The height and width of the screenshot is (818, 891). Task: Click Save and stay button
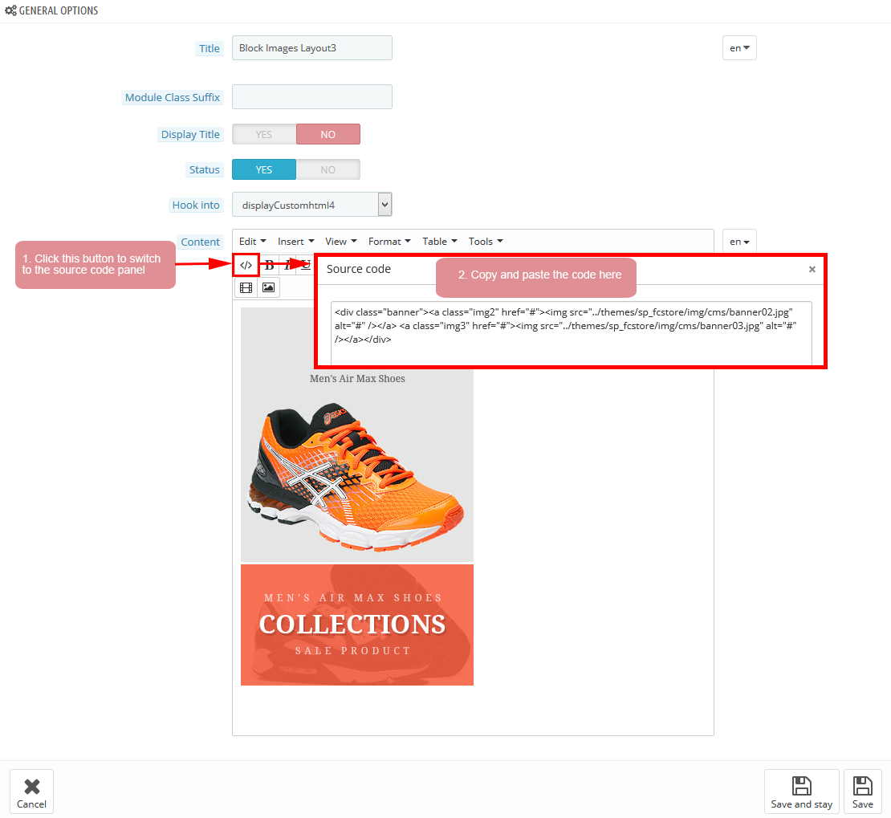801,792
